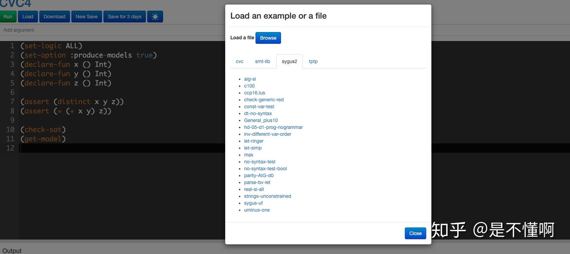Click the New Save button
The height and width of the screenshot is (254, 570).
tap(87, 17)
